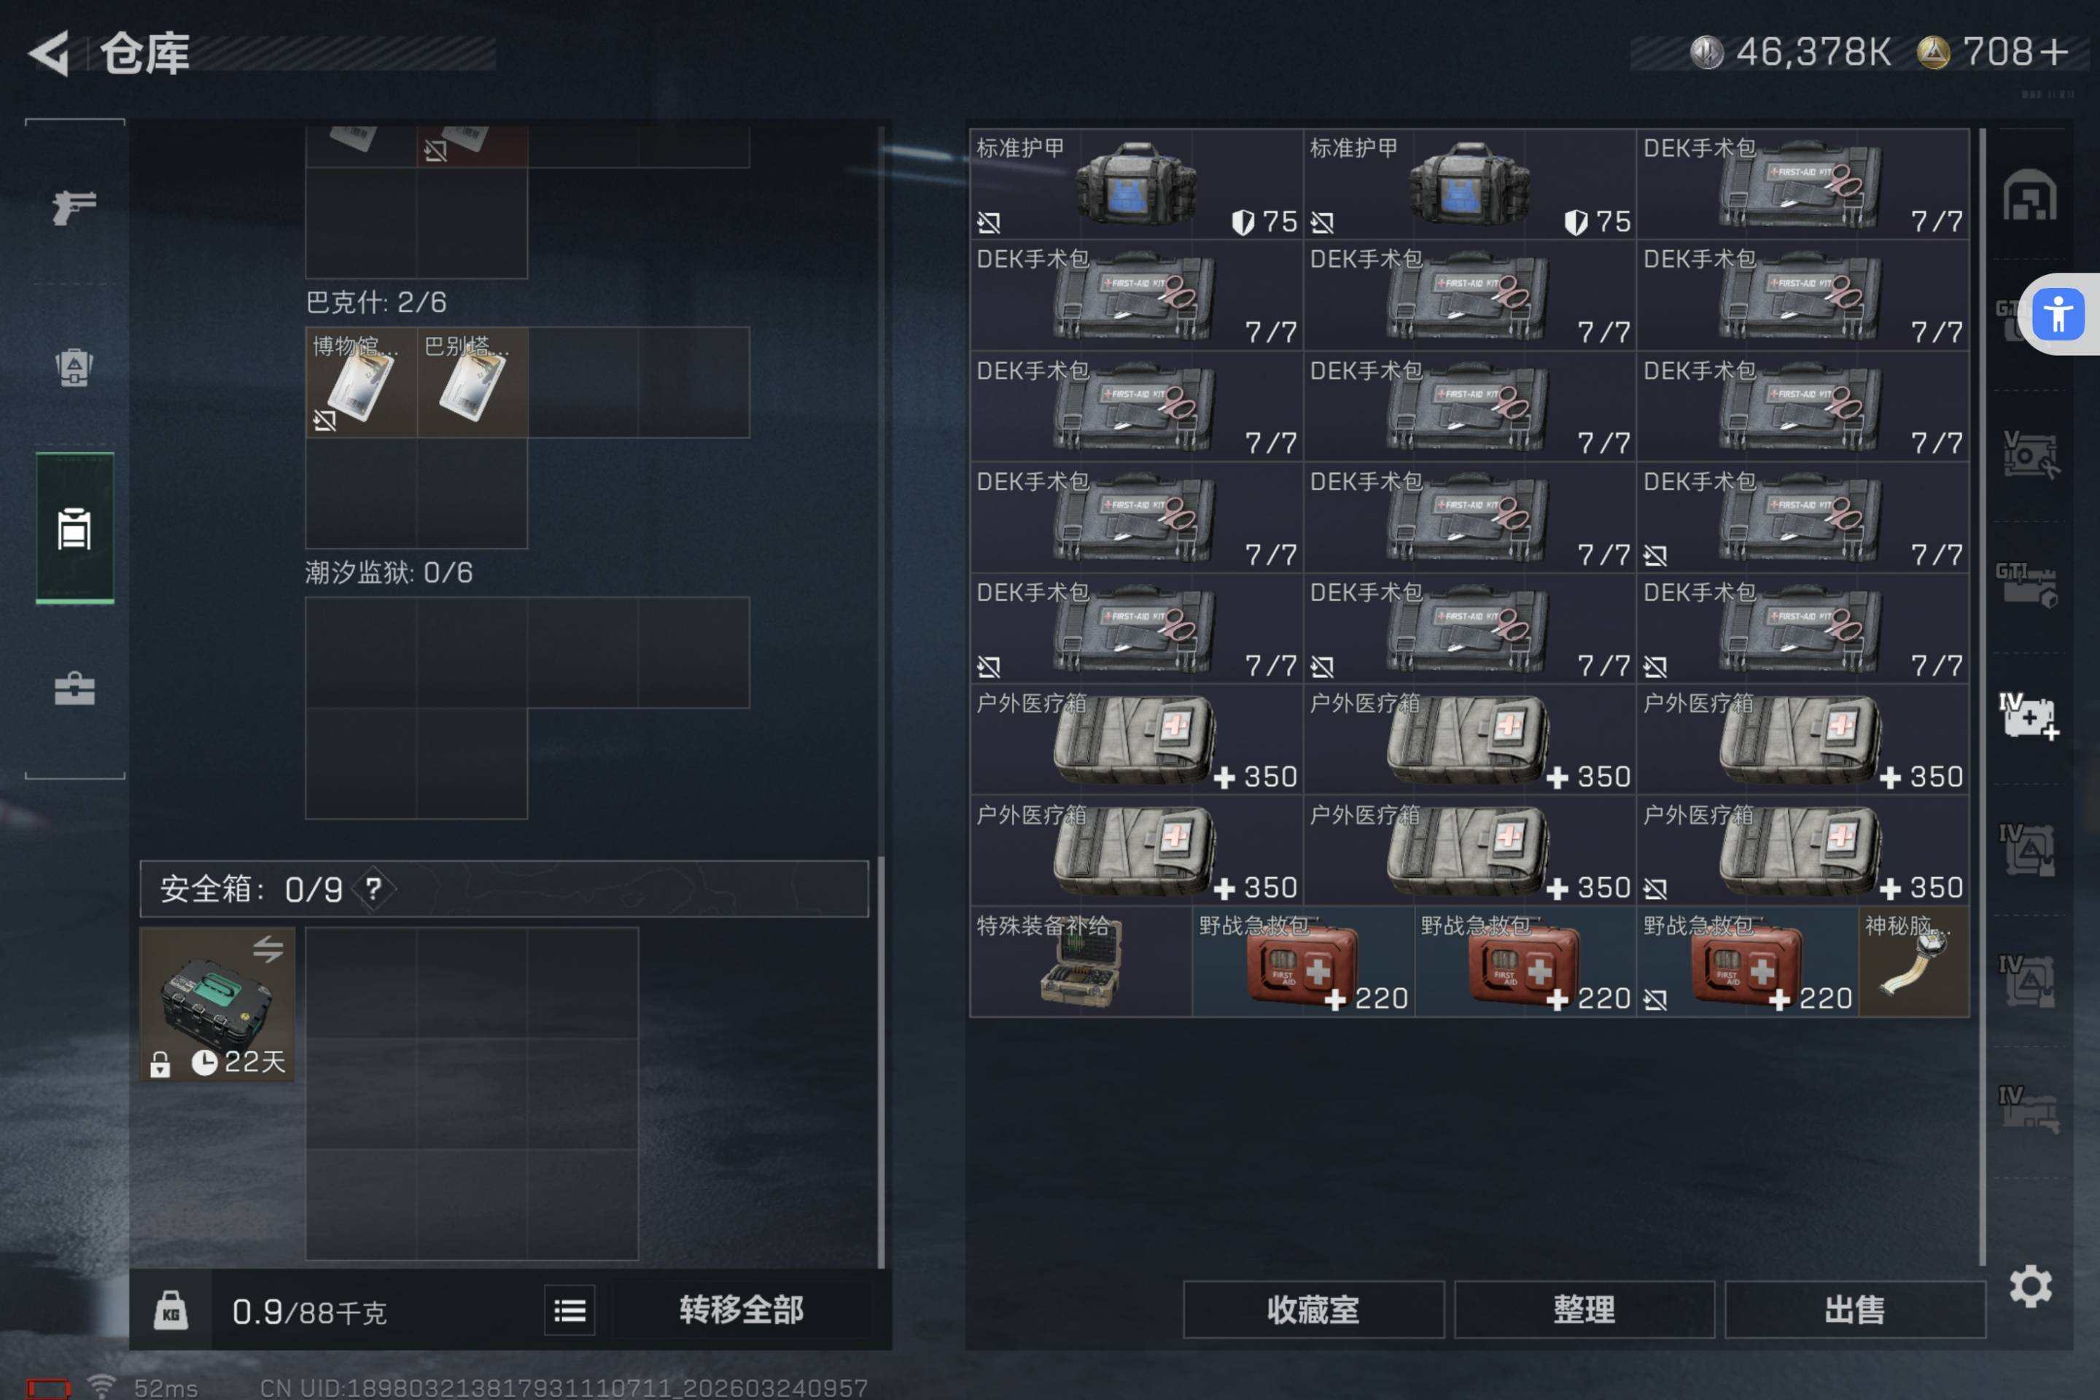2100x1400 pixels.
Task: Open the 收藏室 tab
Action: point(1313,1310)
